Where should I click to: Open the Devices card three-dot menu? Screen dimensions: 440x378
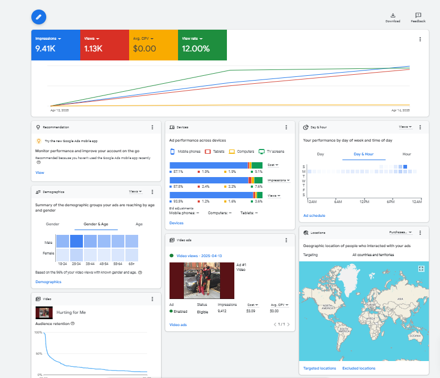pyautogui.click(x=286, y=127)
